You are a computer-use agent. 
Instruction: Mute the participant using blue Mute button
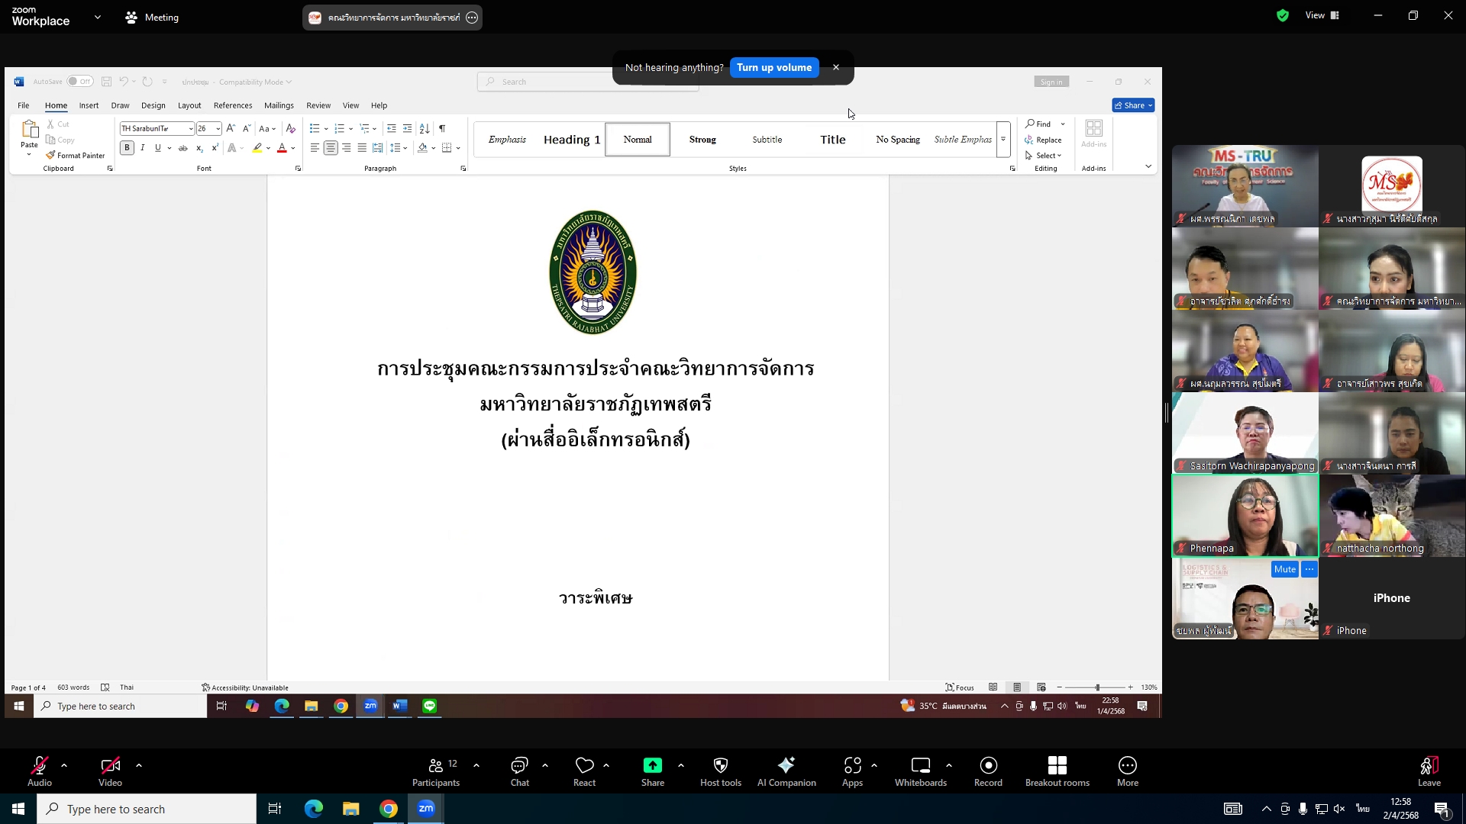click(1284, 569)
